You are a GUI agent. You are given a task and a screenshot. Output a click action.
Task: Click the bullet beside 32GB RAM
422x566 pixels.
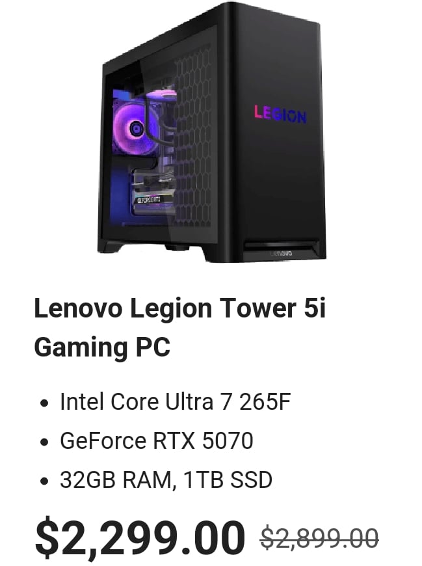pyautogui.click(x=44, y=481)
